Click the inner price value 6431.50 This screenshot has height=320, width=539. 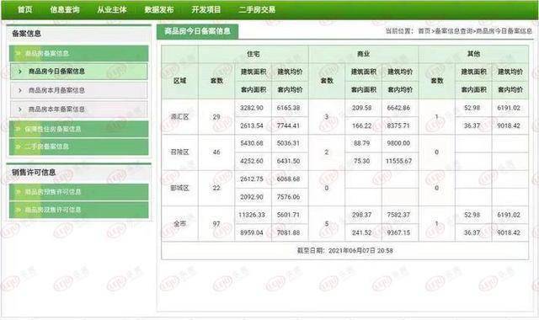[x=288, y=161]
